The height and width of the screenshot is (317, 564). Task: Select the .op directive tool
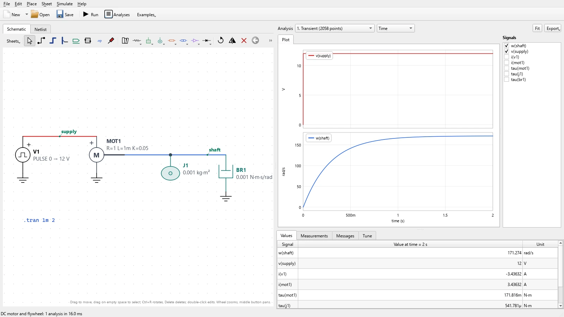pyautogui.click(x=99, y=41)
